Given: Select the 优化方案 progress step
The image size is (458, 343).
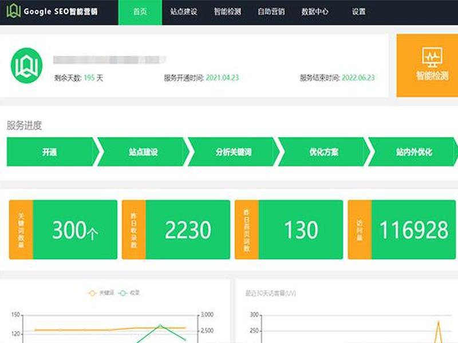Looking at the screenshot, I should coord(324,151).
